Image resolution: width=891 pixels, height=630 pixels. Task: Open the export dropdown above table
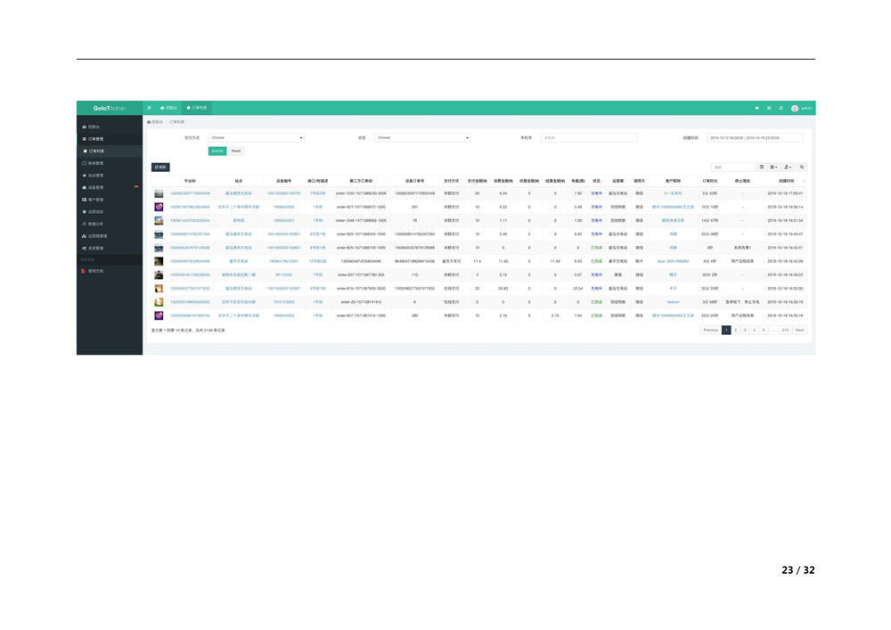788,167
